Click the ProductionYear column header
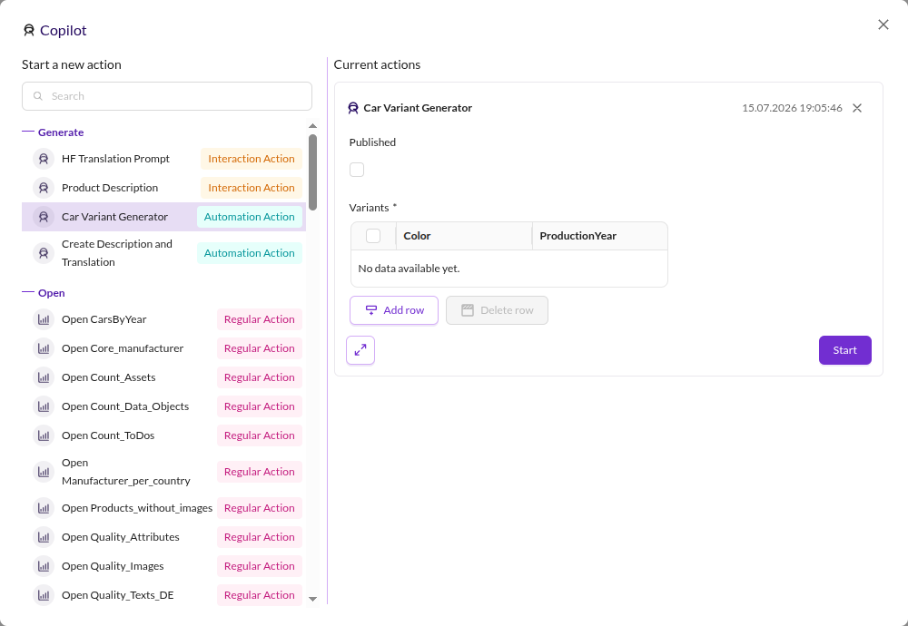This screenshot has width=908, height=626. coord(599,236)
